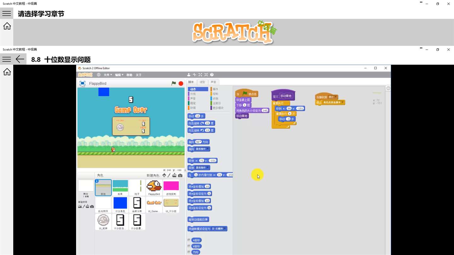Open the 文件 menu dropdown
Screen dimensions: 454x255
108,75
